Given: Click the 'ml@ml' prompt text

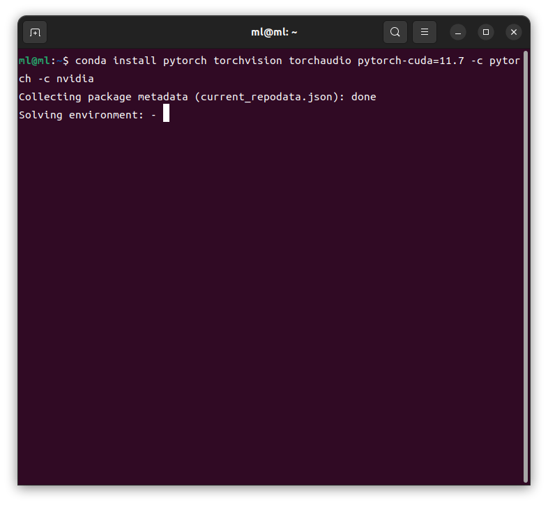Looking at the screenshot, I should pyautogui.click(x=34, y=61).
